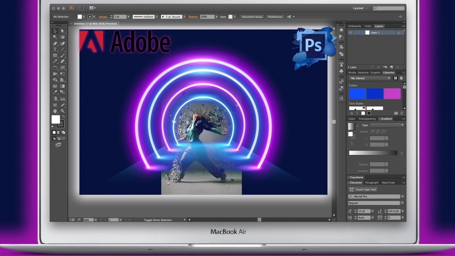This screenshot has width=455, height=256.
Task: Open the 5 pt. Round brush dropdown
Action: click(x=184, y=17)
